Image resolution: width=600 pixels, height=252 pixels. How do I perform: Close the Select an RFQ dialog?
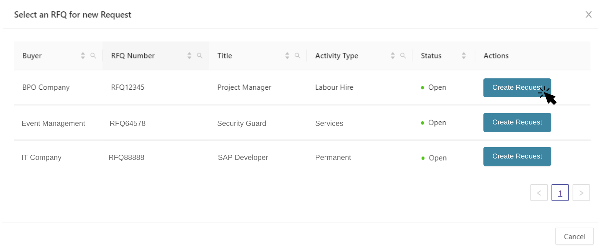coord(588,14)
